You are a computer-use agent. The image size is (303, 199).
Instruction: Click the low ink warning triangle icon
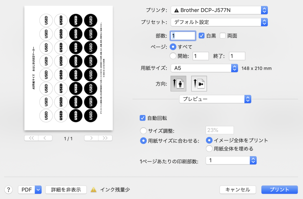tap(94, 190)
